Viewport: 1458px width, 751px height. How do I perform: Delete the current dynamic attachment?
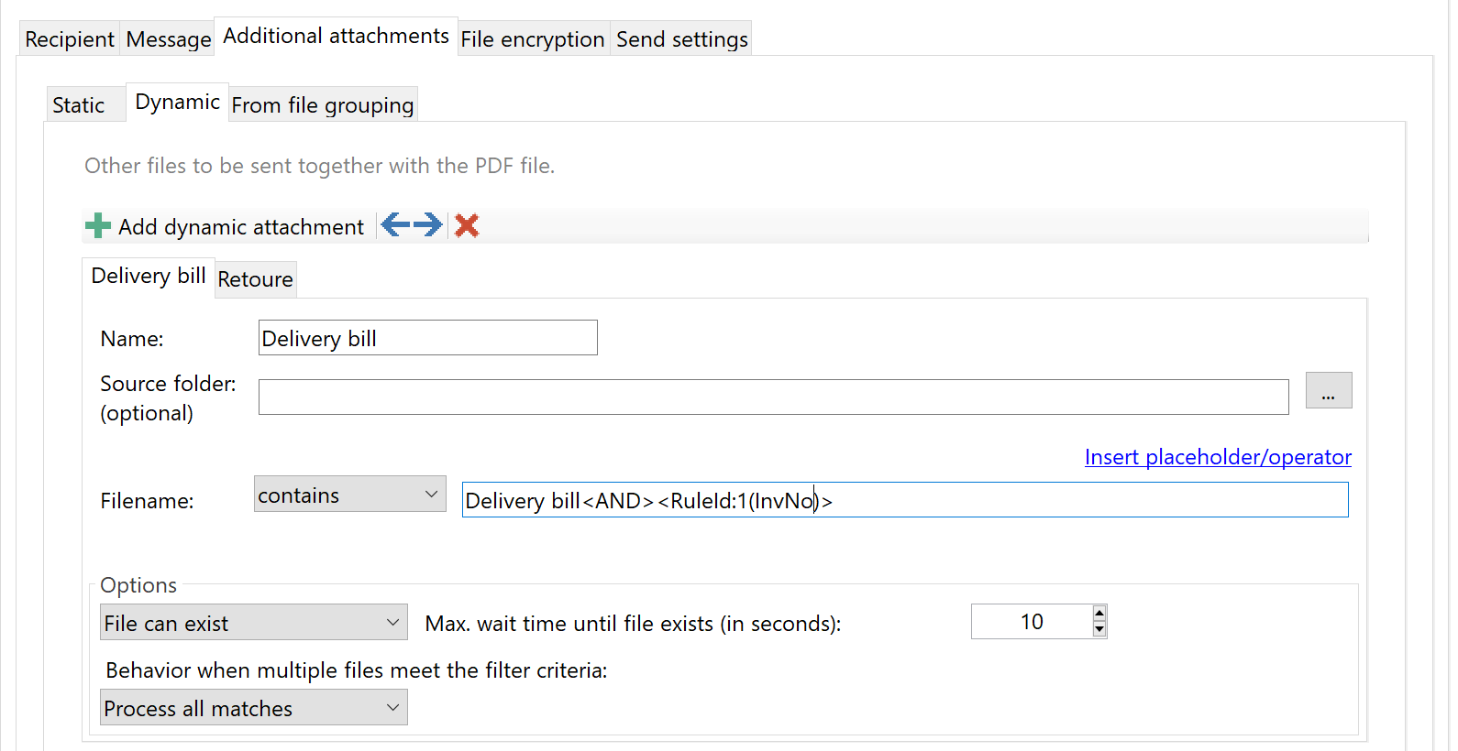[x=467, y=224]
